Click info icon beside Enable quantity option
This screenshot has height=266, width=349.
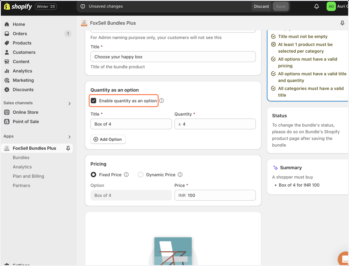pyautogui.click(x=162, y=101)
